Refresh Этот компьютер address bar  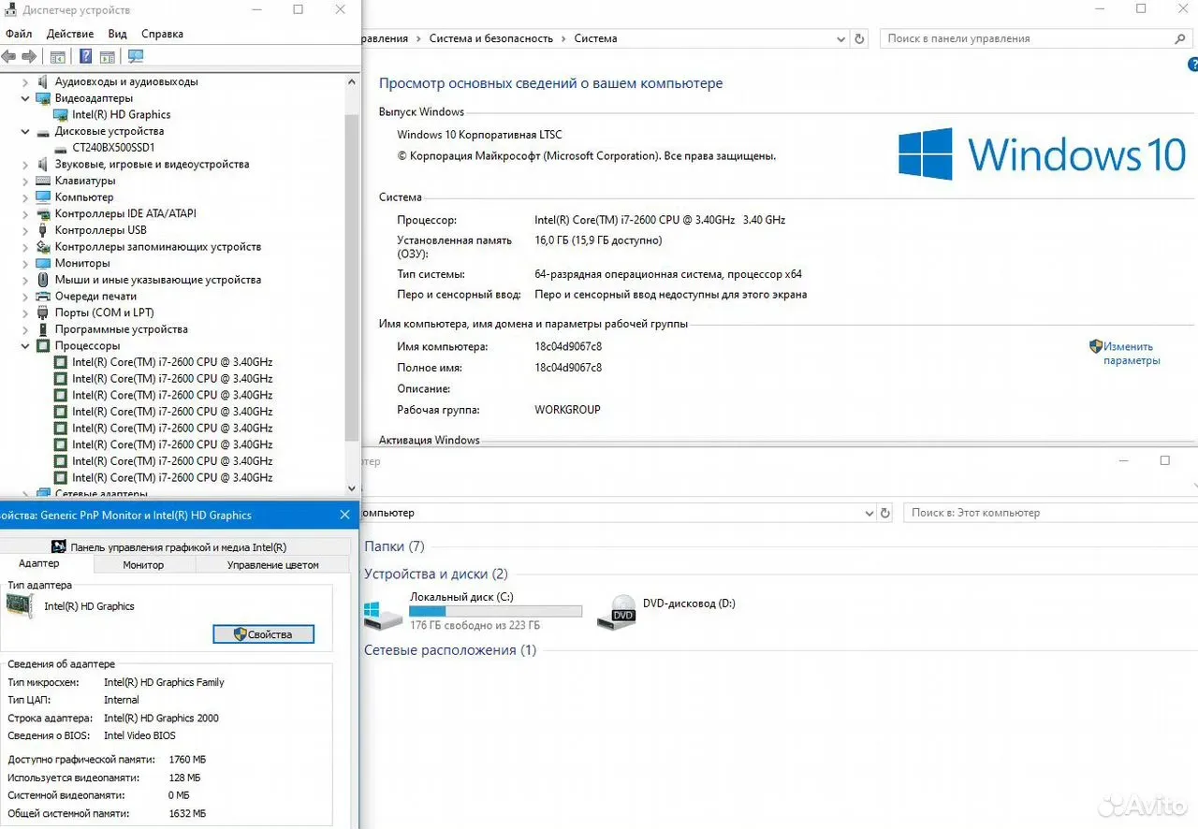point(884,513)
